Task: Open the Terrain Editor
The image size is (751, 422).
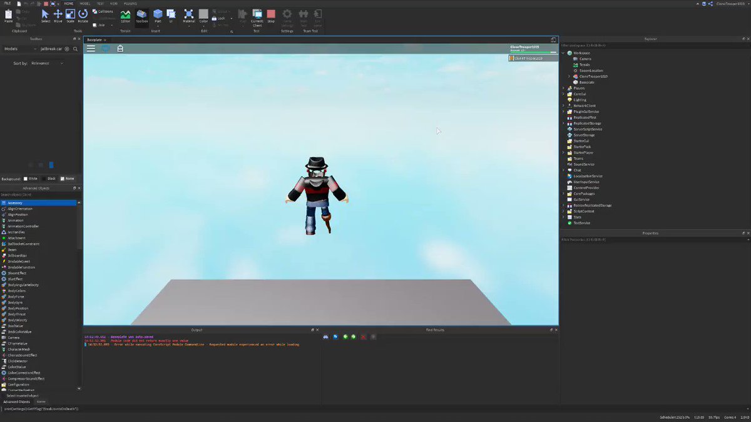Action: coord(126,16)
